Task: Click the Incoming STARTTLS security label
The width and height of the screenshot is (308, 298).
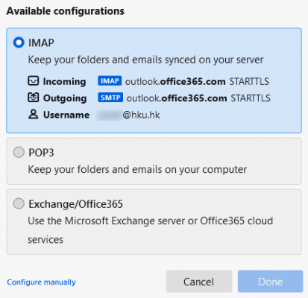Action: pyautogui.click(x=249, y=81)
